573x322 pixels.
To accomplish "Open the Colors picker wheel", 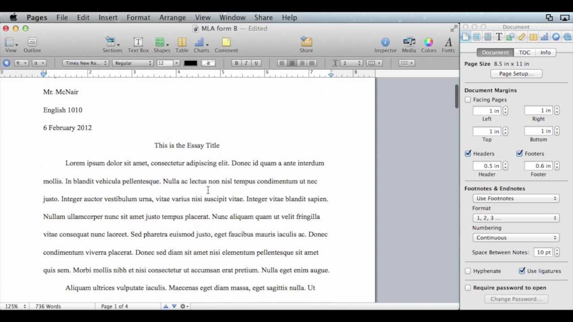I will point(428,42).
